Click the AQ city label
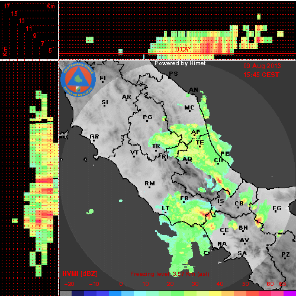The height and width of the screenshot is (296, 296). pyautogui.click(x=187, y=159)
